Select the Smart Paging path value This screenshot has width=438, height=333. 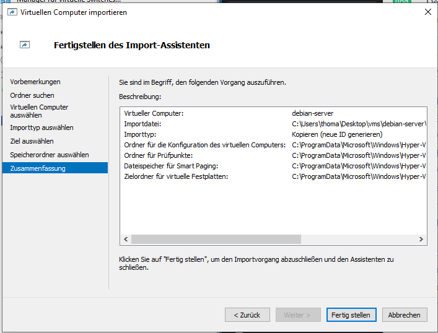pyautogui.click(x=359, y=166)
